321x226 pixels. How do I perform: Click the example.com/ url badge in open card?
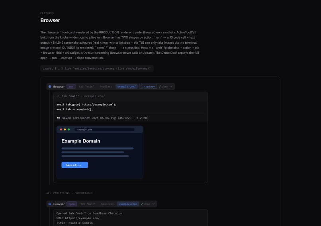[128, 204]
